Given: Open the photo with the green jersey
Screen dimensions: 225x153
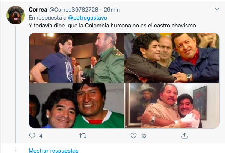Looking at the screenshot, I should [x=77, y=105].
